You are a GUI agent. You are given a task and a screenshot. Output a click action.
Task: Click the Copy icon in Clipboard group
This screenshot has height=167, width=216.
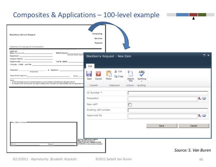pos(116,76)
